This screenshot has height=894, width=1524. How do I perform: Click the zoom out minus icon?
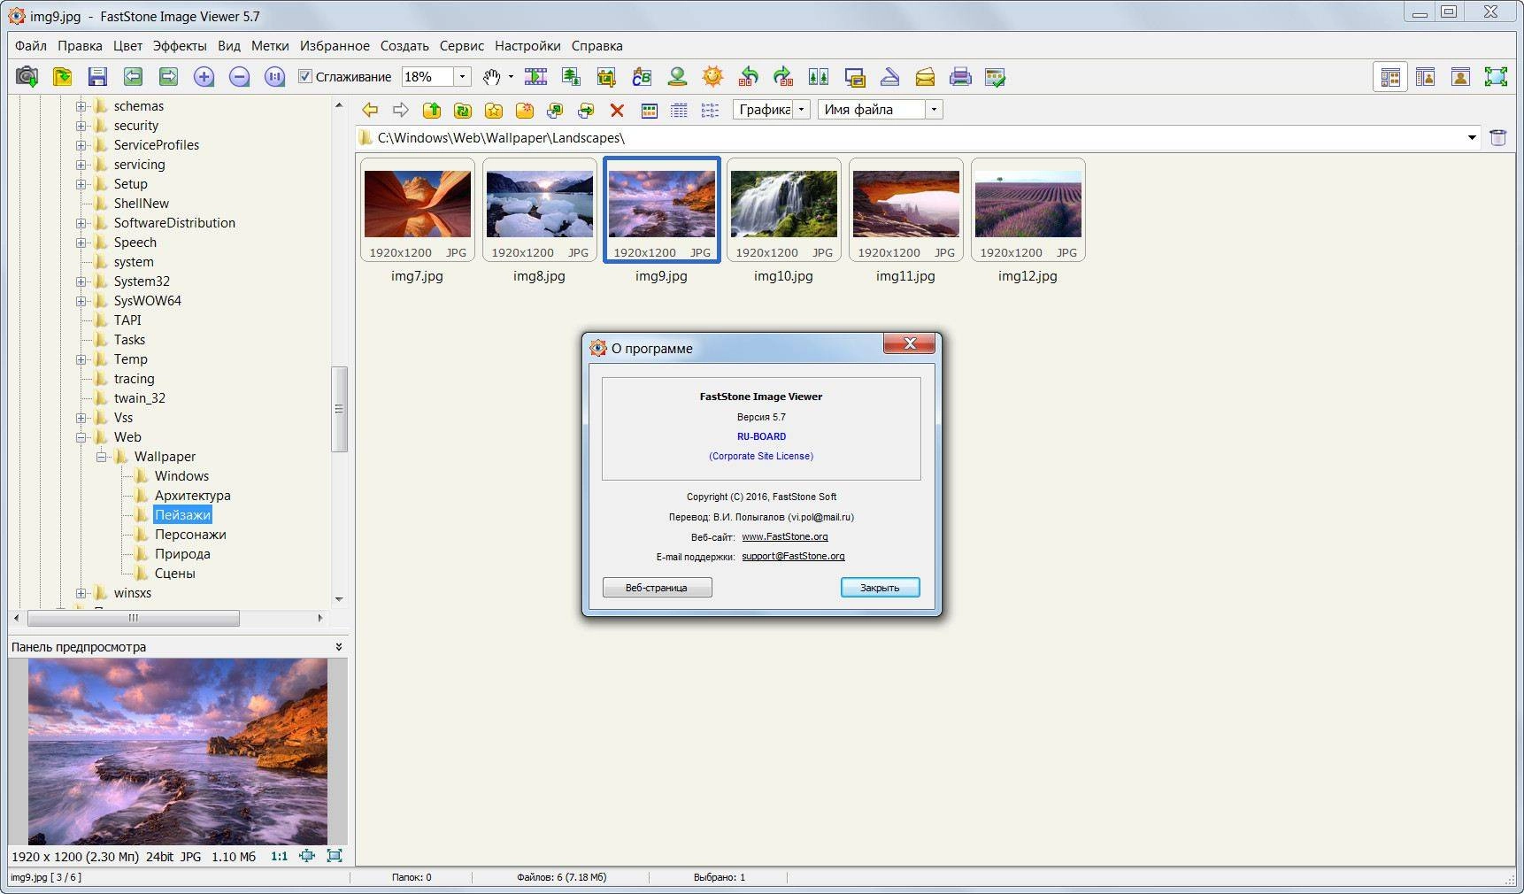[x=240, y=77]
